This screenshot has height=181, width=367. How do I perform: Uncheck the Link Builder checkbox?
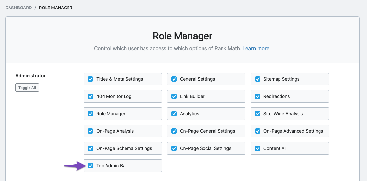tap(174, 96)
